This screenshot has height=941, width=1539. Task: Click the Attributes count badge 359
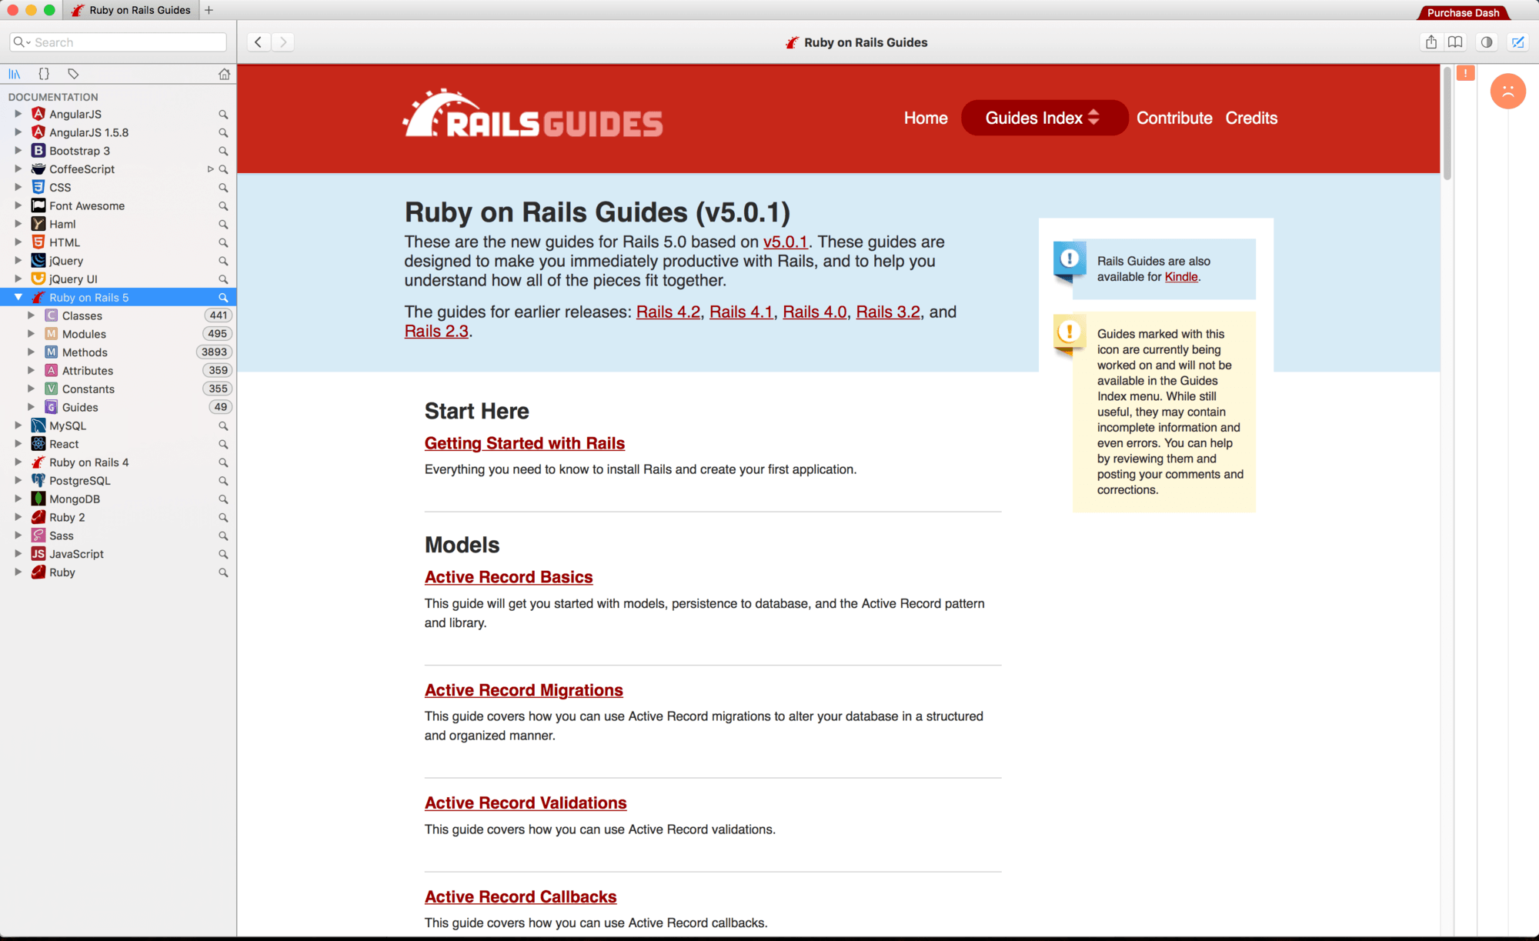[x=218, y=370]
